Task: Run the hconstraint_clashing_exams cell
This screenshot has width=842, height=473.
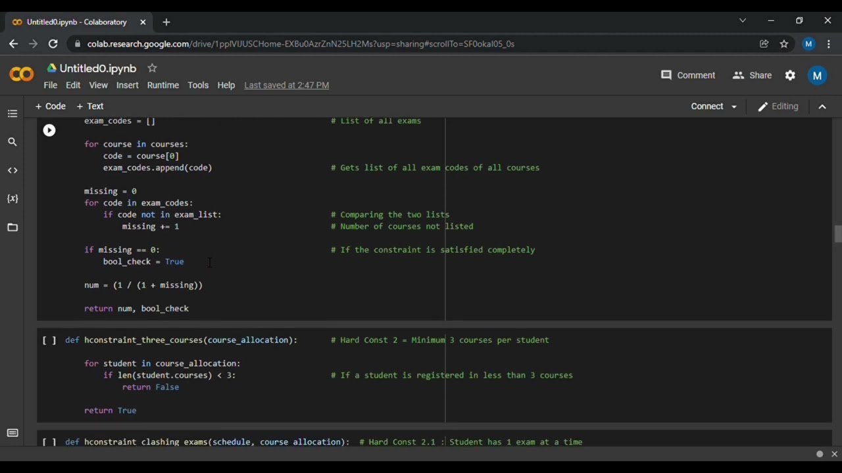Action: coord(49,442)
